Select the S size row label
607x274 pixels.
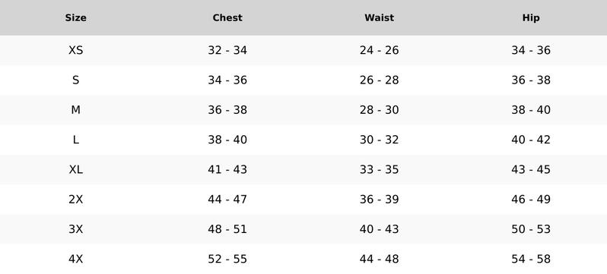click(x=75, y=80)
